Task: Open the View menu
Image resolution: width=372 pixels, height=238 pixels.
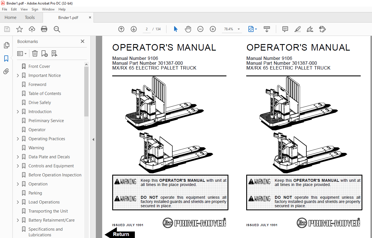Action: tap(24, 9)
